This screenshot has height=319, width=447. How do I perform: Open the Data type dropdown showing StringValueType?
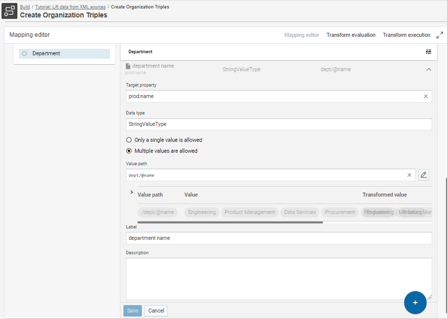tap(279, 124)
